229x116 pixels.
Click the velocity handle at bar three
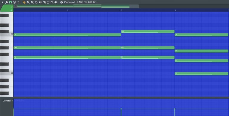click(x=121, y=109)
